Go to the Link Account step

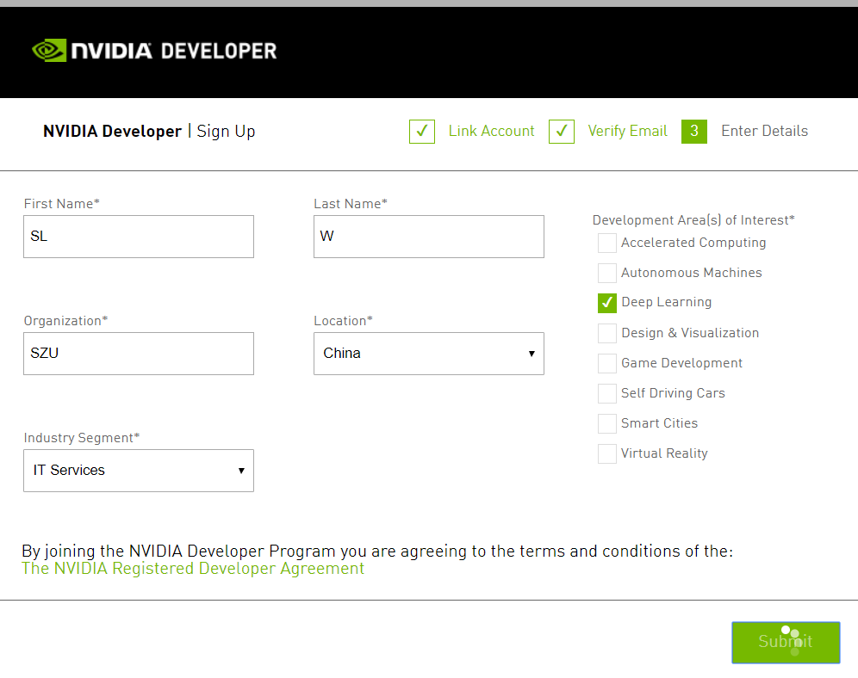coord(491,131)
